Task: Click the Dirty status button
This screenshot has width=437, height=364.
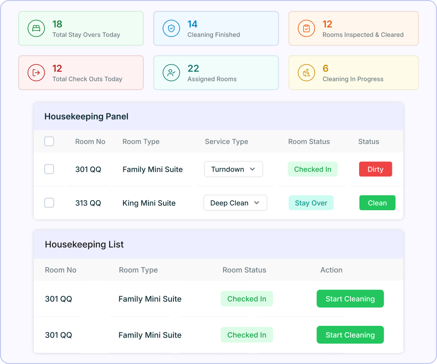Action: coord(376,169)
